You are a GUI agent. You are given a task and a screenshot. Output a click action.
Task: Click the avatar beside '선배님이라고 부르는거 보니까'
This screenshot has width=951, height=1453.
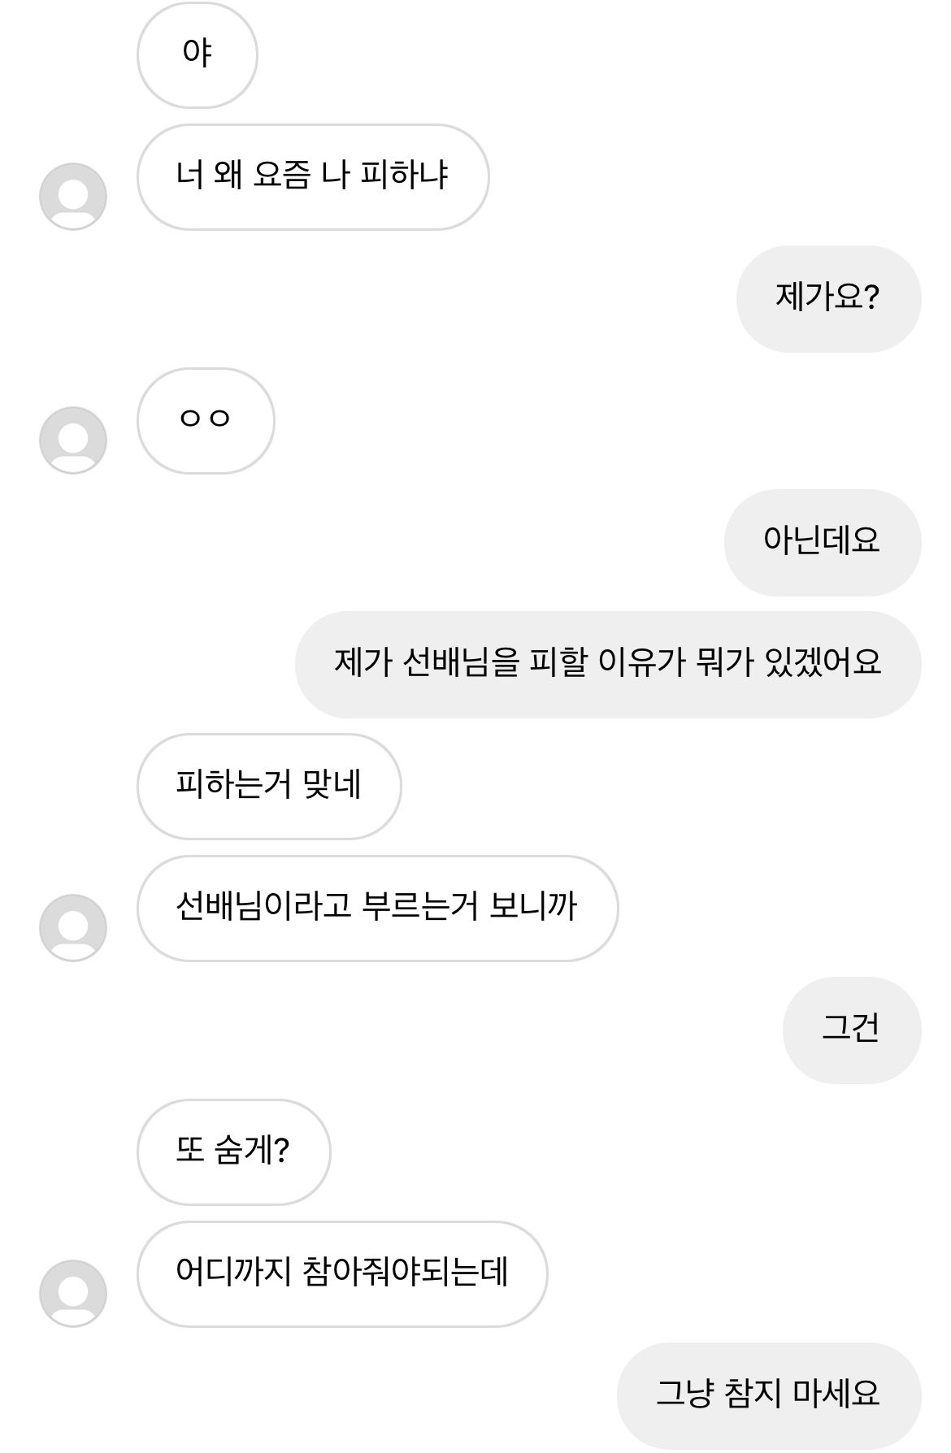click(73, 928)
